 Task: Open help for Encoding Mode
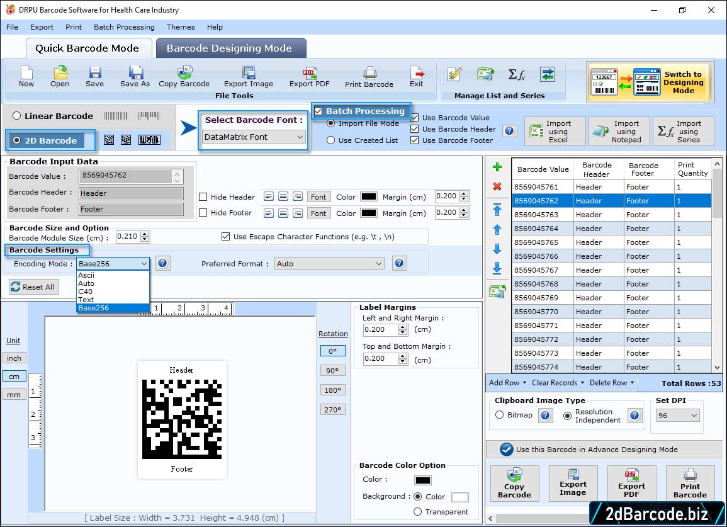click(x=162, y=263)
